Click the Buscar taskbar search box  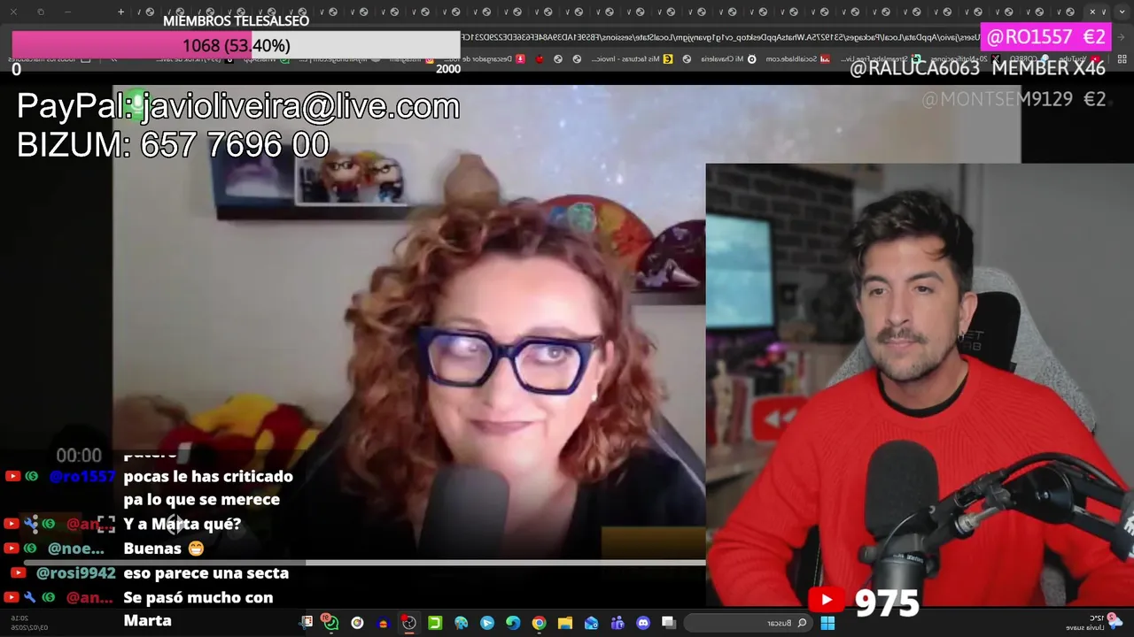[x=748, y=623]
